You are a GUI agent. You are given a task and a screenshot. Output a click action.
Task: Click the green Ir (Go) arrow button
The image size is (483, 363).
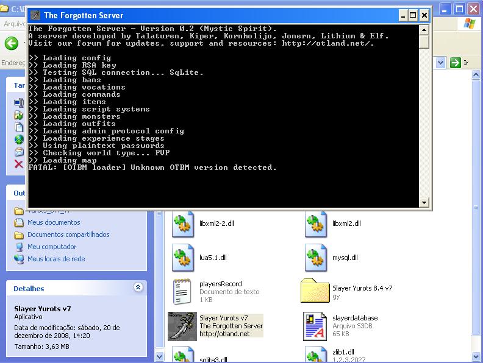[455, 63]
